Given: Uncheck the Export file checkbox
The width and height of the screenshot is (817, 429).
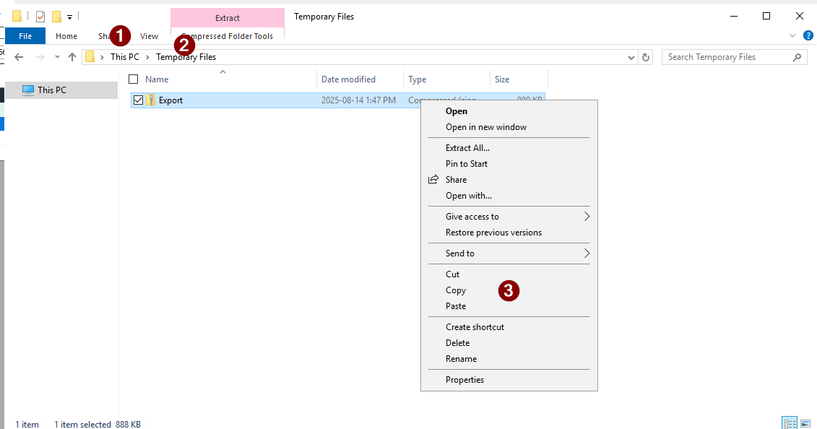Looking at the screenshot, I should tap(138, 100).
